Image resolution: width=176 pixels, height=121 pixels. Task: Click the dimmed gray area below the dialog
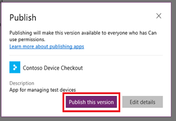click(88, 119)
